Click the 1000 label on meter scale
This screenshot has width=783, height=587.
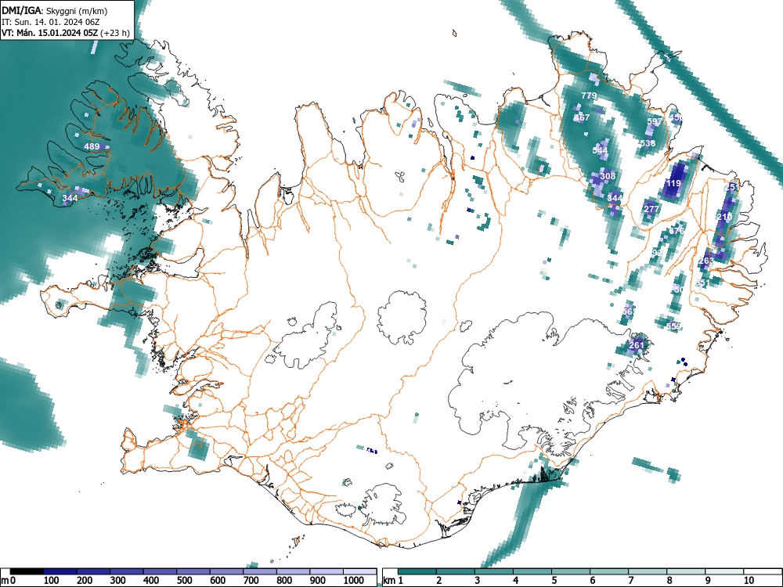(x=354, y=581)
